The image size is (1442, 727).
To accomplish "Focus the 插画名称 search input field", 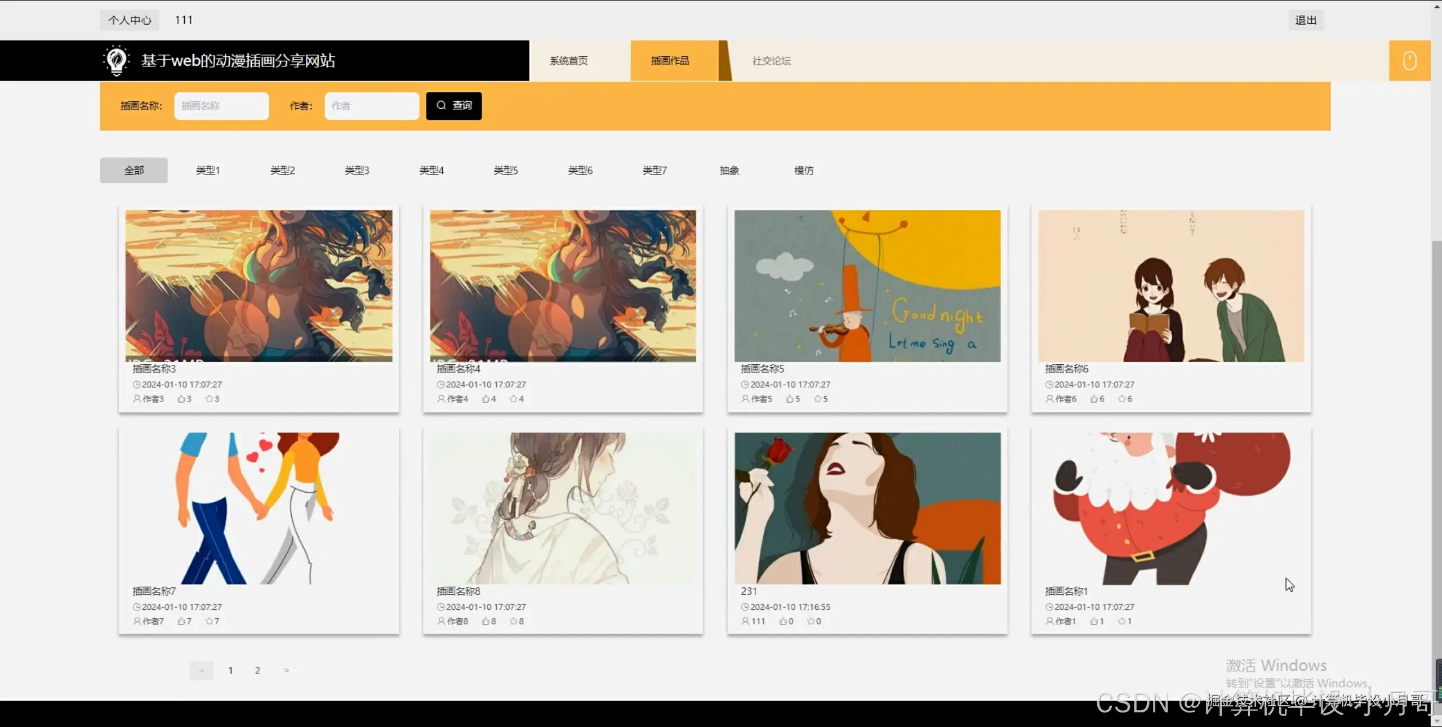I will 221,106.
